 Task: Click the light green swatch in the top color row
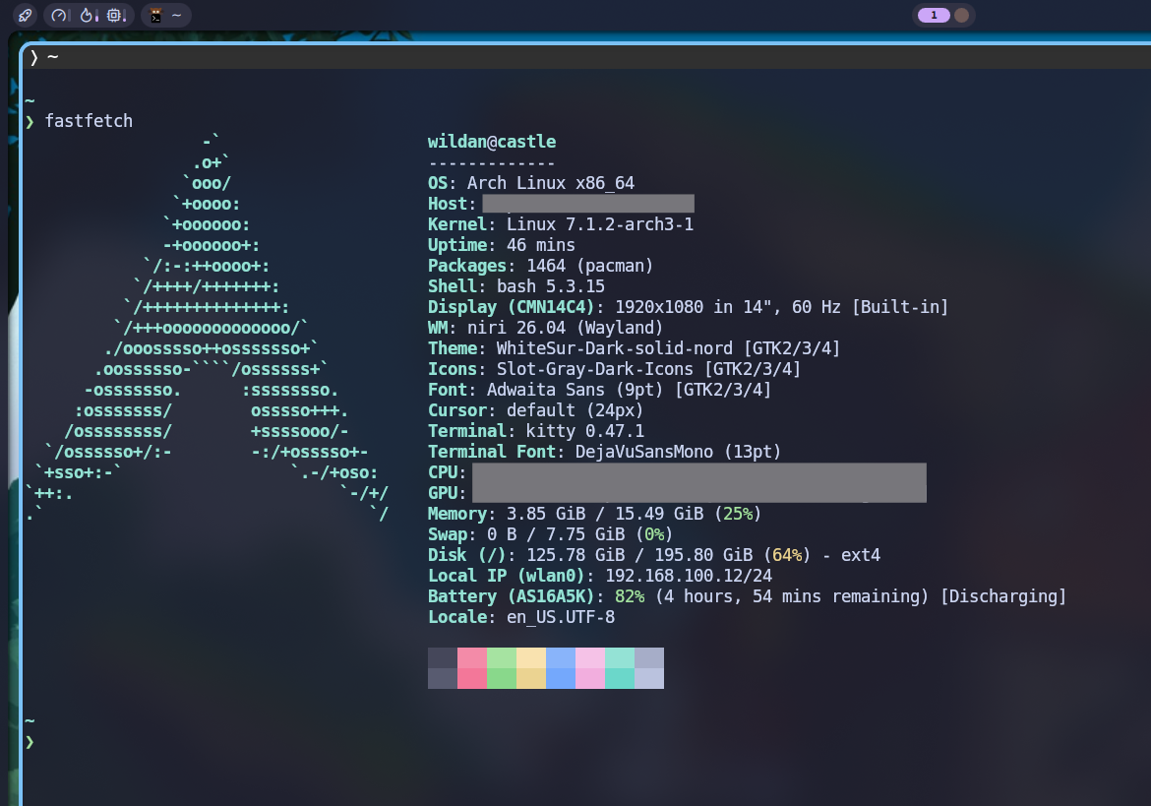502,657
